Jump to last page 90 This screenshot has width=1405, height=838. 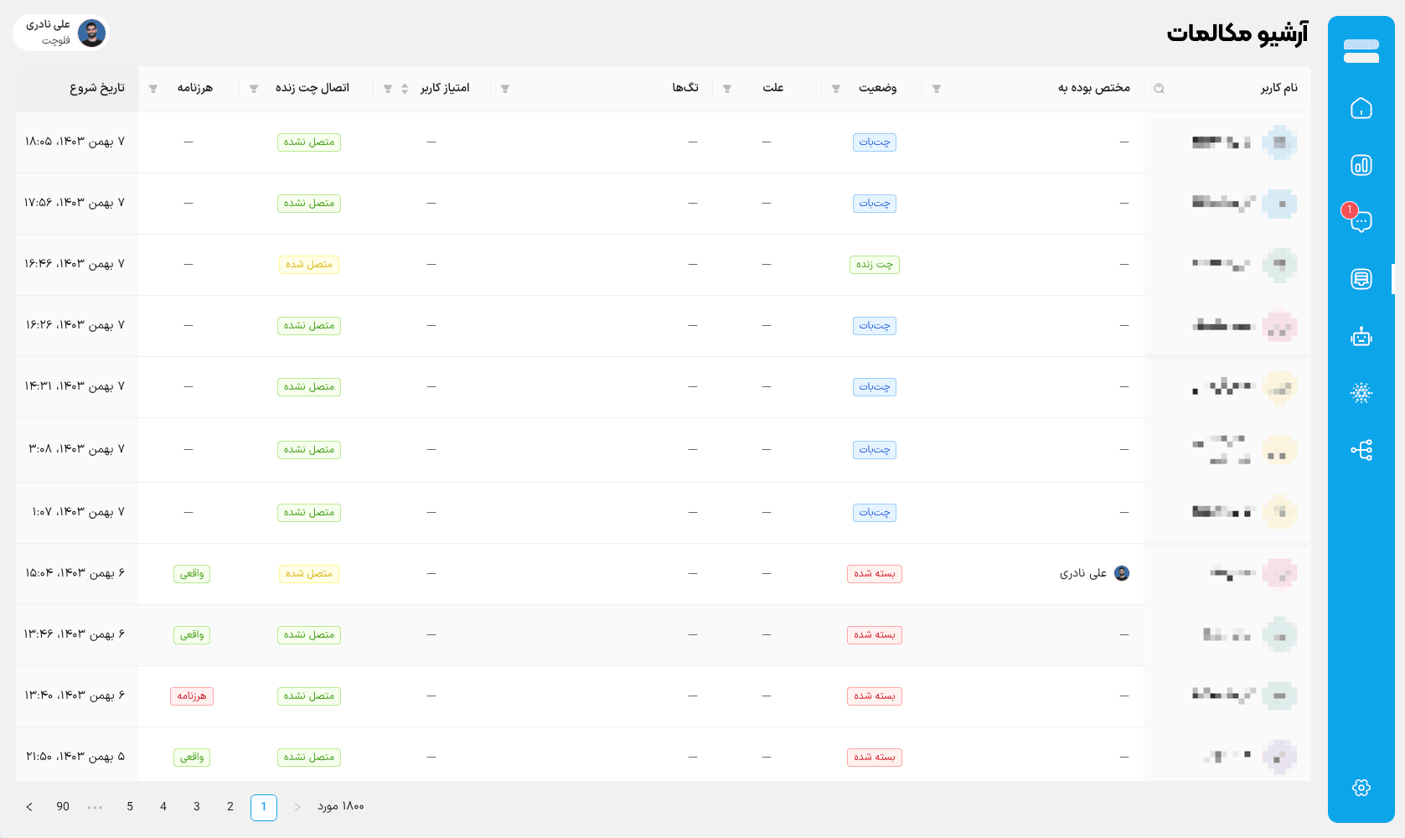tap(63, 807)
